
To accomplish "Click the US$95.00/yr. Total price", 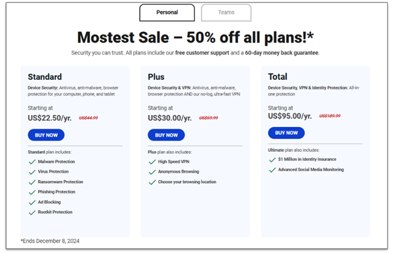I will point(290,116).
